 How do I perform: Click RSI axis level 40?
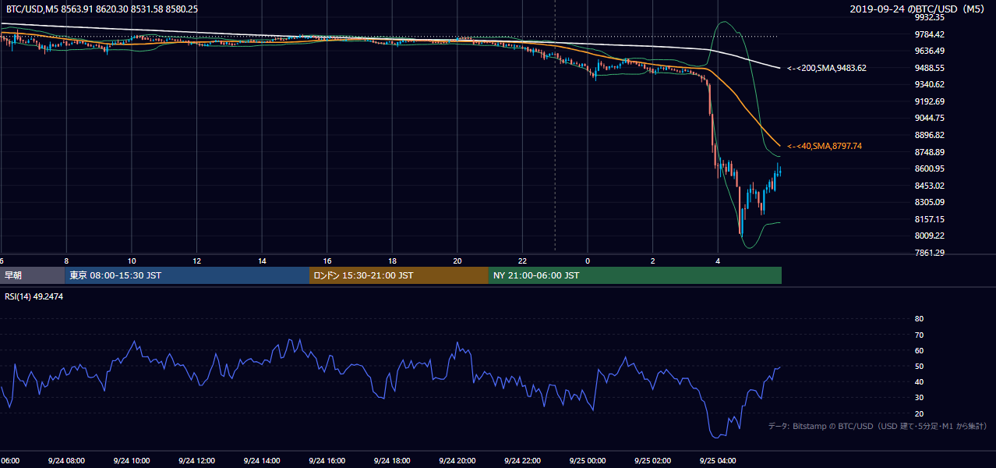click(x=919, y=381)
